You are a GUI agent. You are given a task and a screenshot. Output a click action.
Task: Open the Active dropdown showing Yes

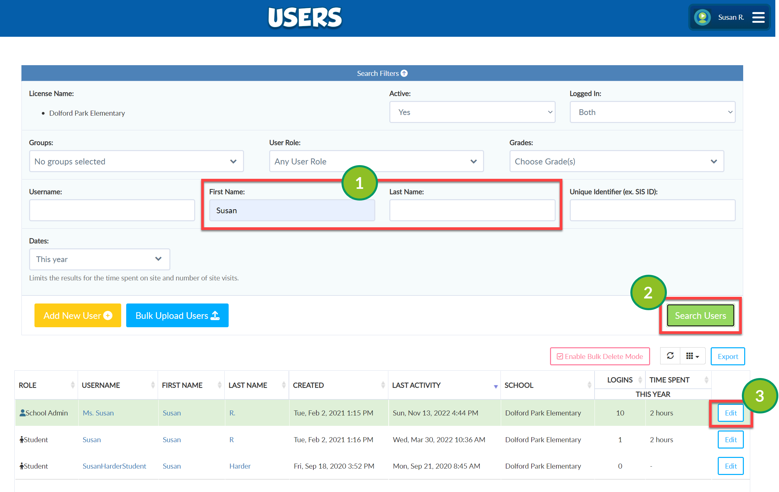click(472, 112)
